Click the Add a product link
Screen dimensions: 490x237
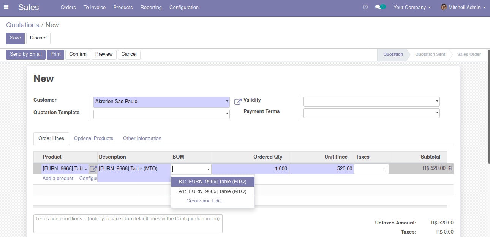point(58,179)
